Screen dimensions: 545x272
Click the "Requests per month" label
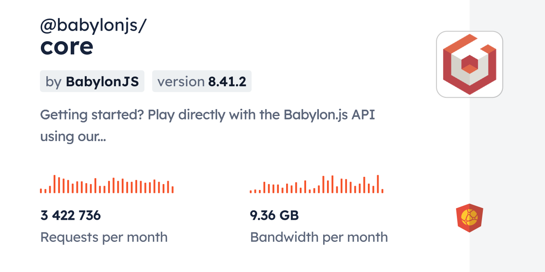pos(104,237)
